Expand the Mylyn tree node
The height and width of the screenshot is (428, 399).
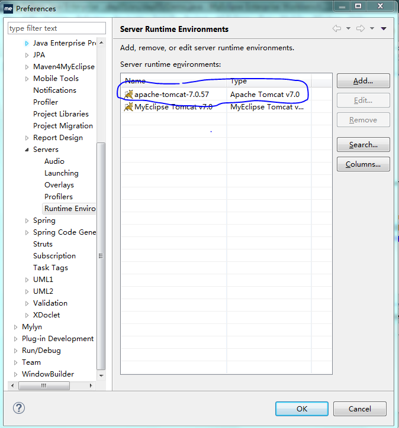pyautogui.click(x=16, y=327)
